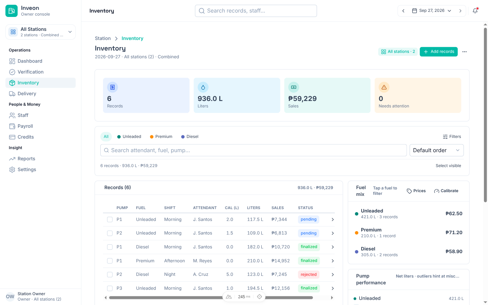
Task: Click the Unleaded ₱62.50 fuel mix row
Action: coord(408,213)
